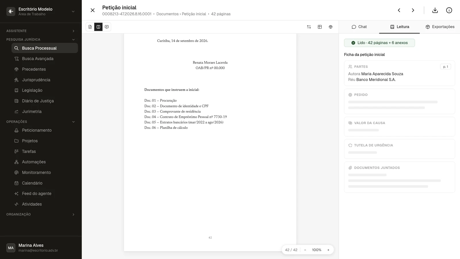Open Legislação page
The width and height of the screenshot is (460, 259).
coord(45,90)
